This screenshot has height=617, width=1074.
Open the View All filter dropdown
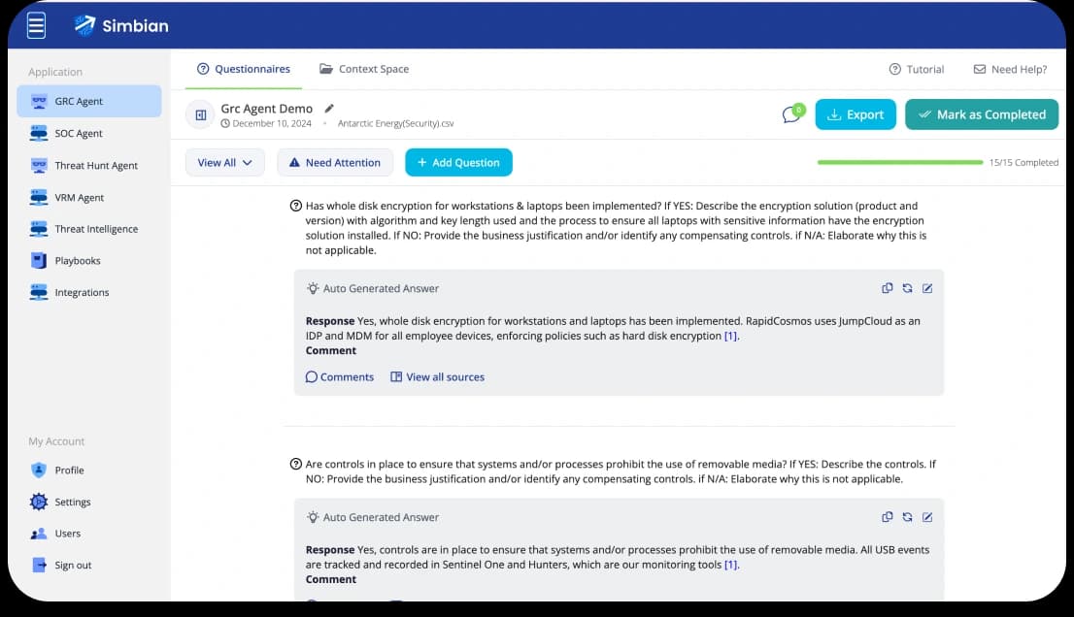coord(224,162)
